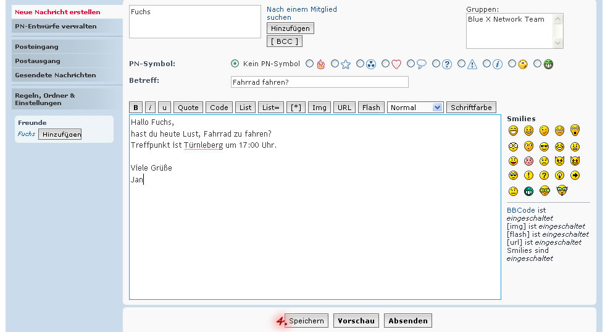
Task: Click the bold B formatting button
Action: pos(136,108)
